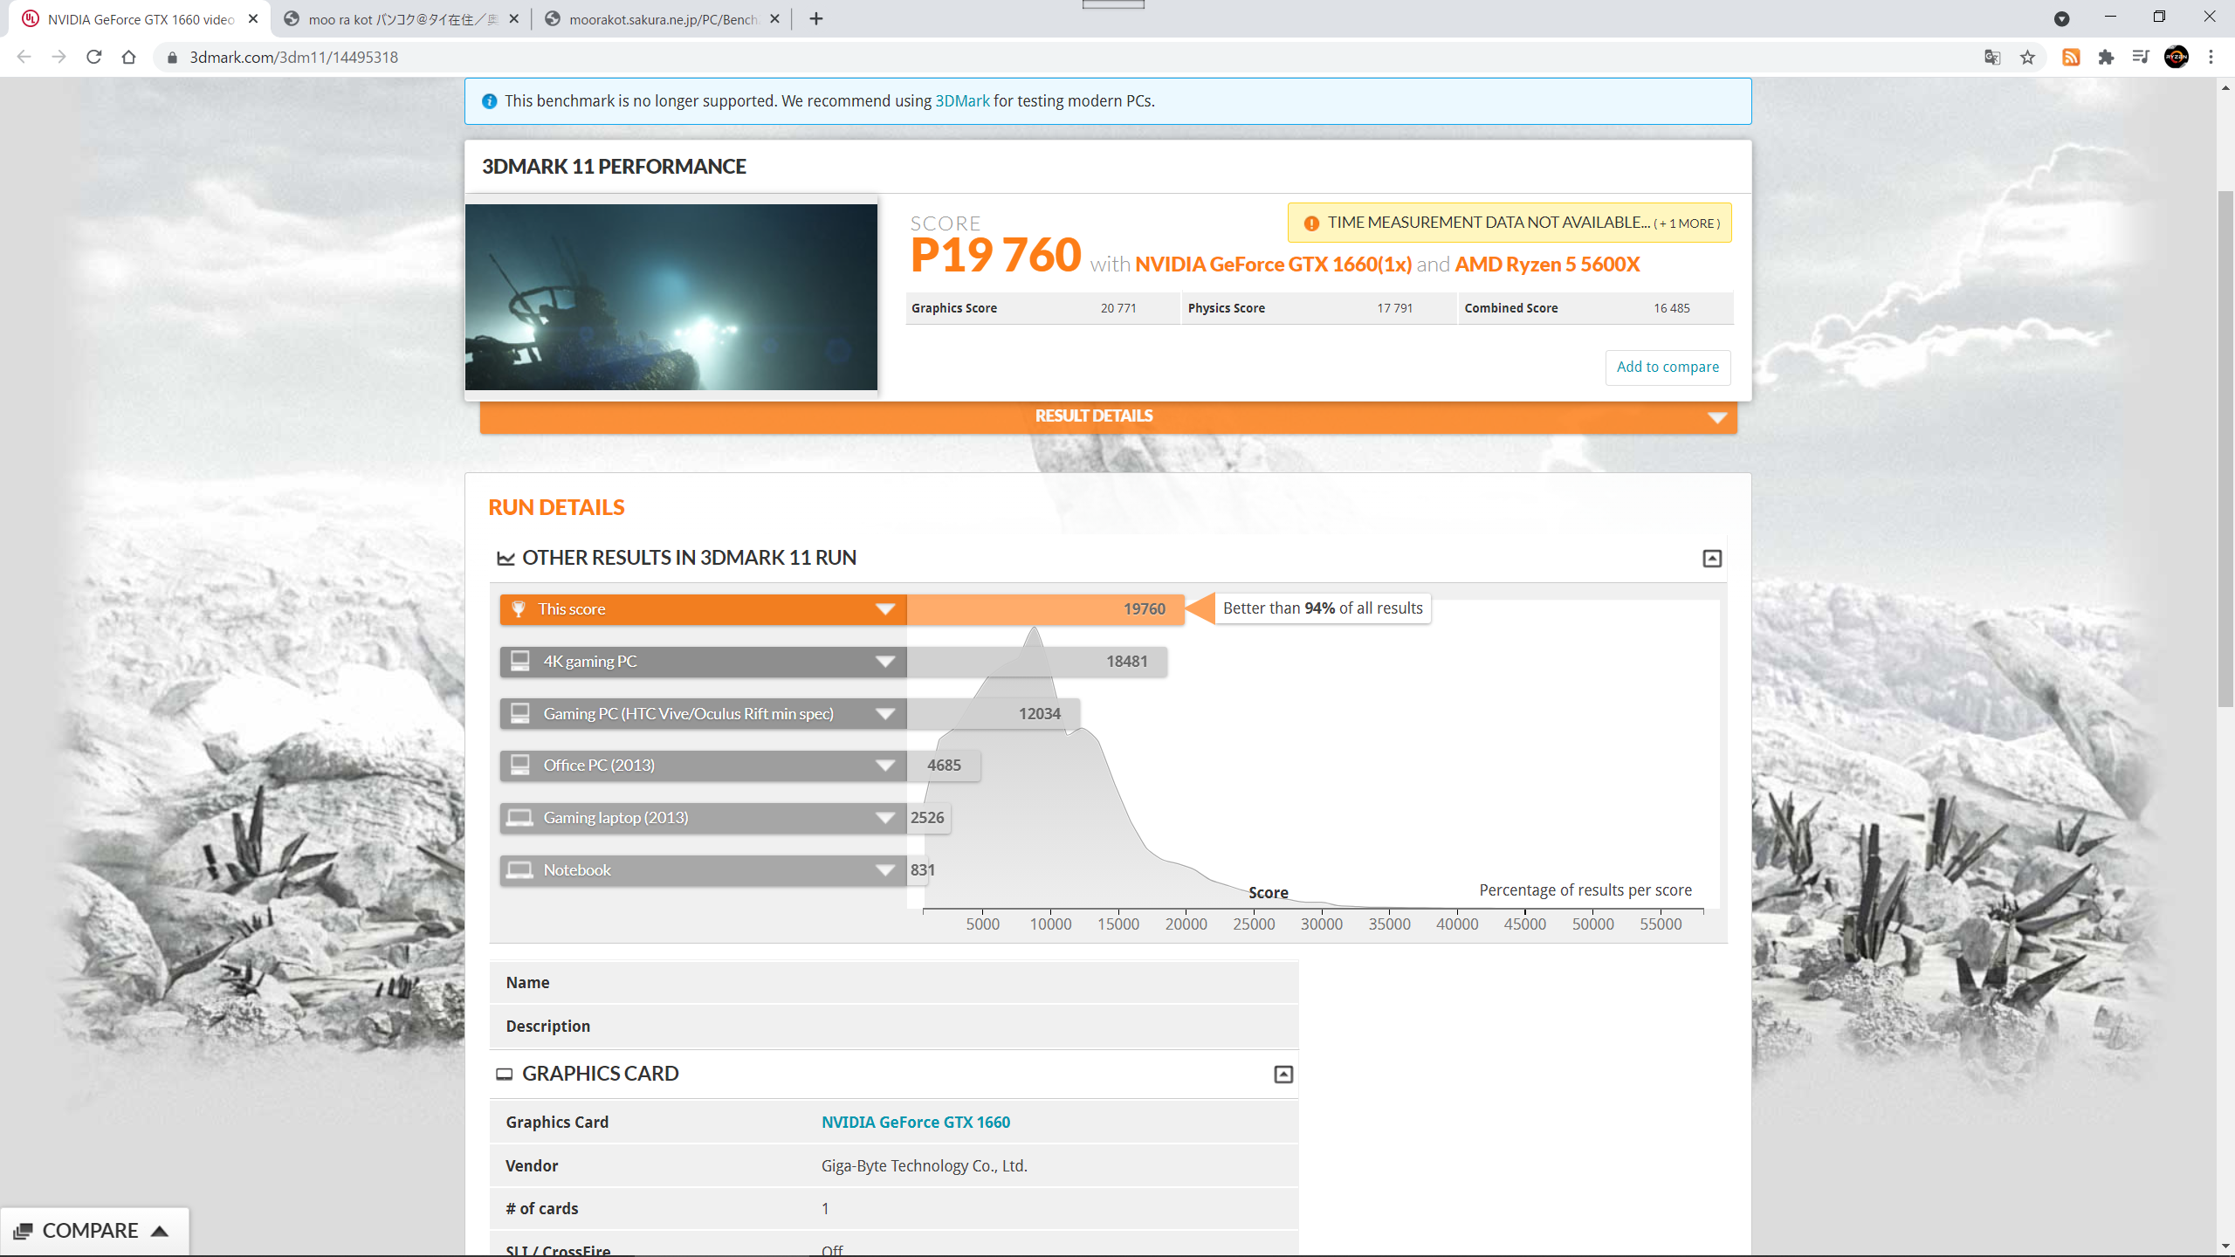Image resolution: width=2235 pixels, height=1257 pixels.
Task: Click the trophy icon on This score
Action: click(x=519, y=609)
